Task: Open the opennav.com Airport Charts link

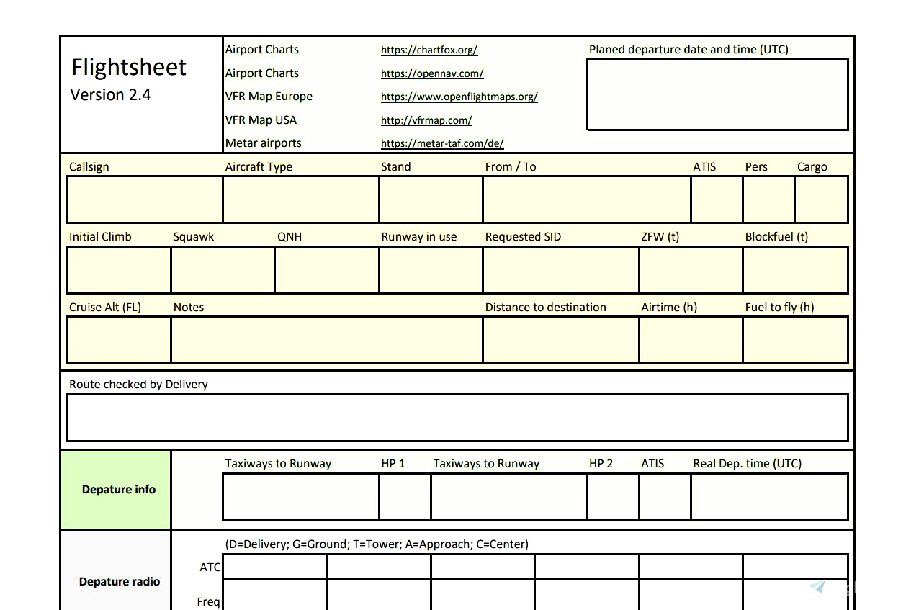Action: [432, 73]
